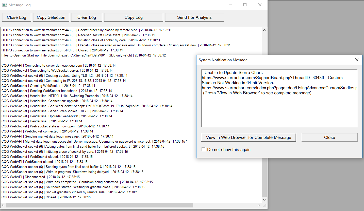The image size is (364, 211).
Task: Select the 'Sec-WebSocket-Accept' header line
Action: tap(87, 106)
